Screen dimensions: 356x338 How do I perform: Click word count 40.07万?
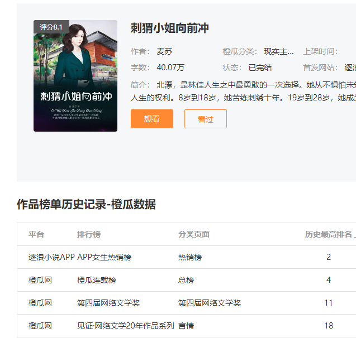(x=170, y=67)
